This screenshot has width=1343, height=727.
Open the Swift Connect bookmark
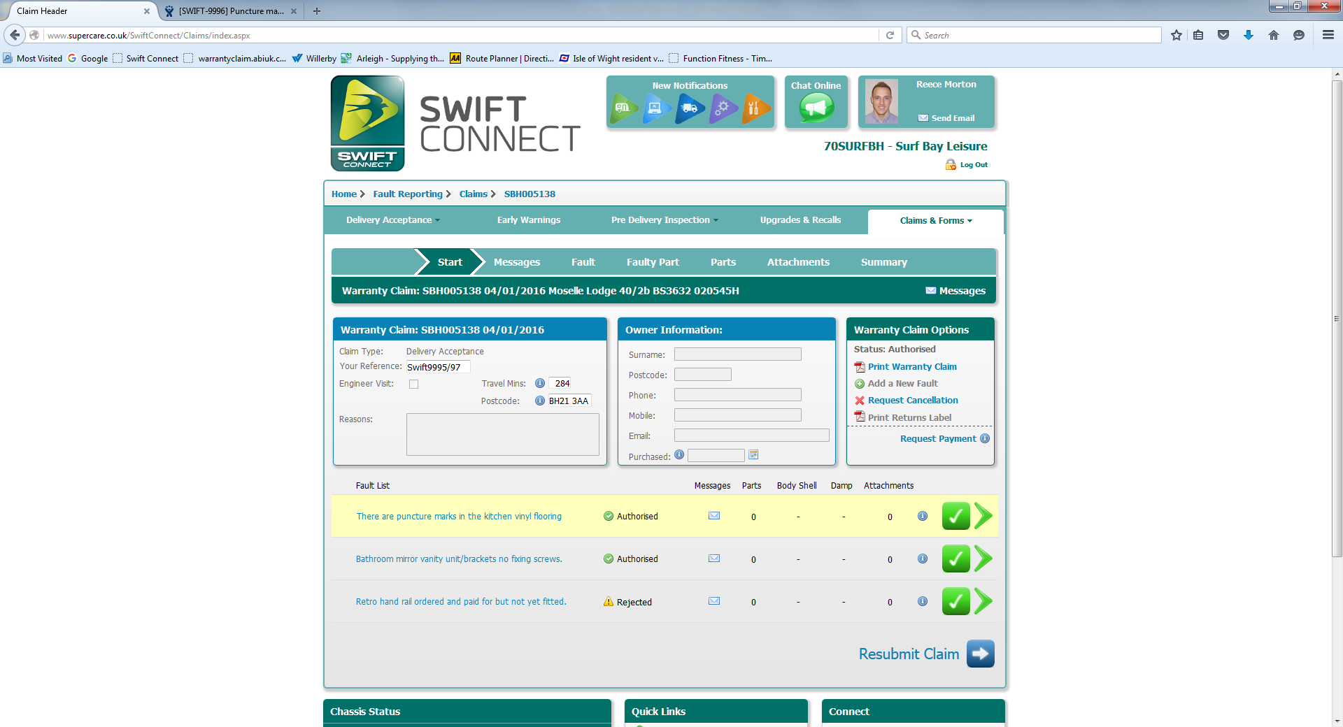click(x=145, y=58)
